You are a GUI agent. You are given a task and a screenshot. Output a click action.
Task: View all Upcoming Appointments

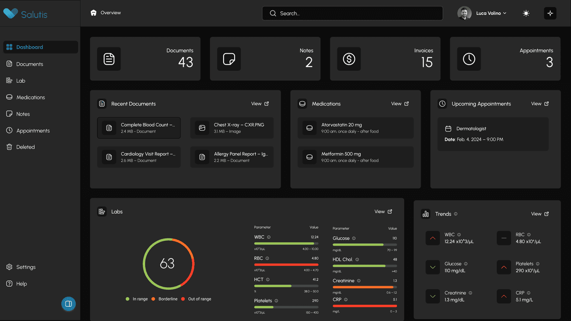tap(540, 104)
